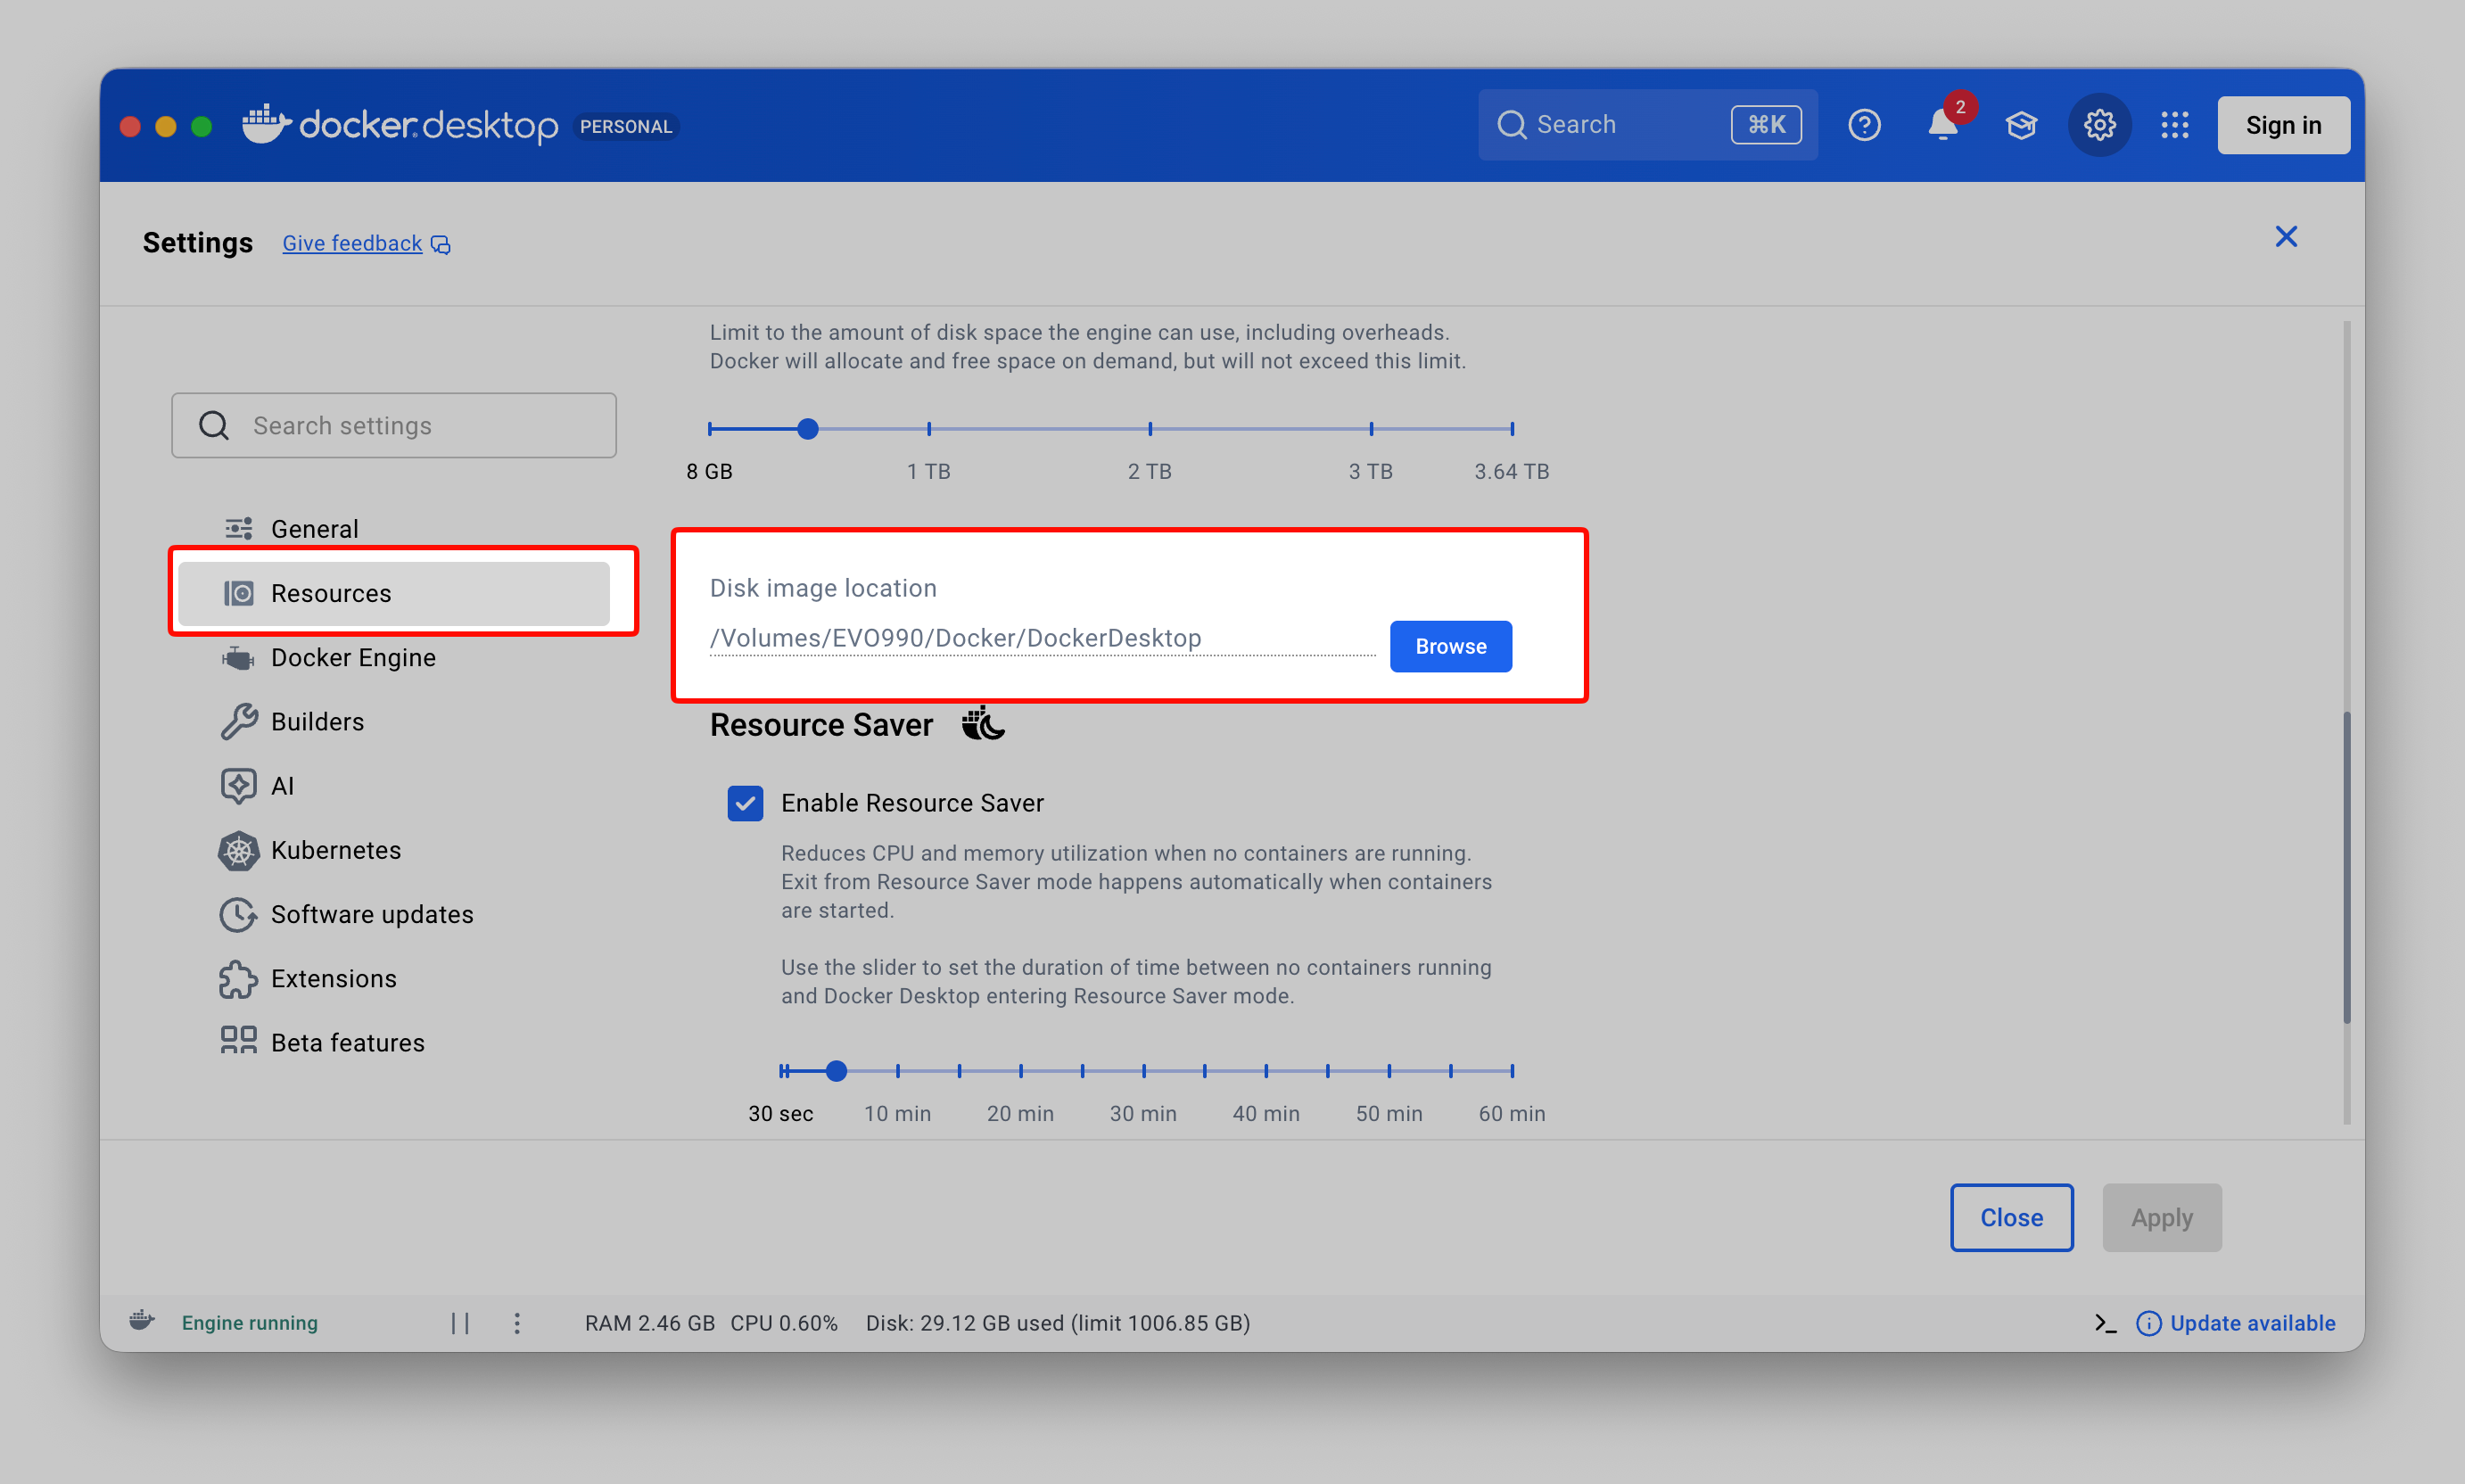Click the General sliders icon
The height and width of the screenshot is (1484, 2465).
point(238,528)
